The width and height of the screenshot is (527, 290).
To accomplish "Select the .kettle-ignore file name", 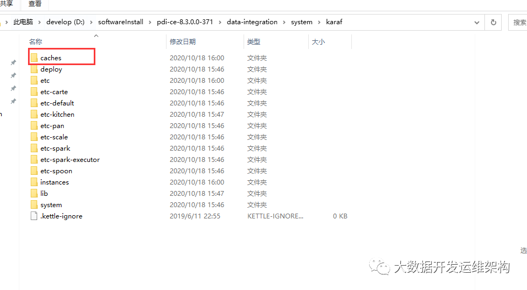I will (x=61, y=216).
